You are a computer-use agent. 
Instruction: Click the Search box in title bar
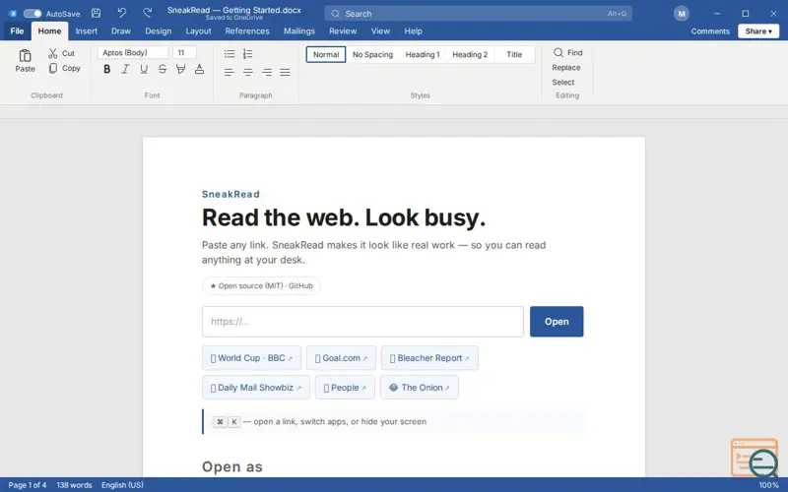click(478, 14)
